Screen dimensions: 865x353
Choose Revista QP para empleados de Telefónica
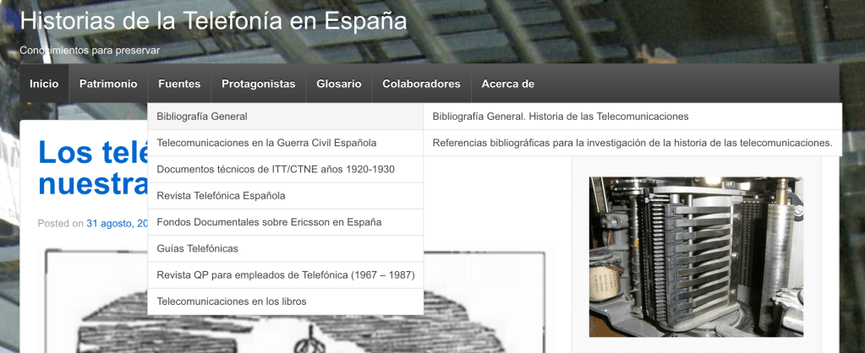[285, 275]
